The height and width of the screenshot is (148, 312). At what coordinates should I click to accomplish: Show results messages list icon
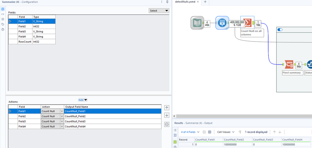(175, 130)
